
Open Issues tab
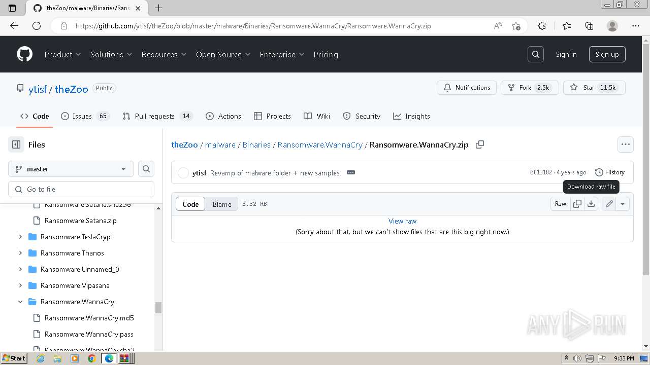tap(85, 116)
